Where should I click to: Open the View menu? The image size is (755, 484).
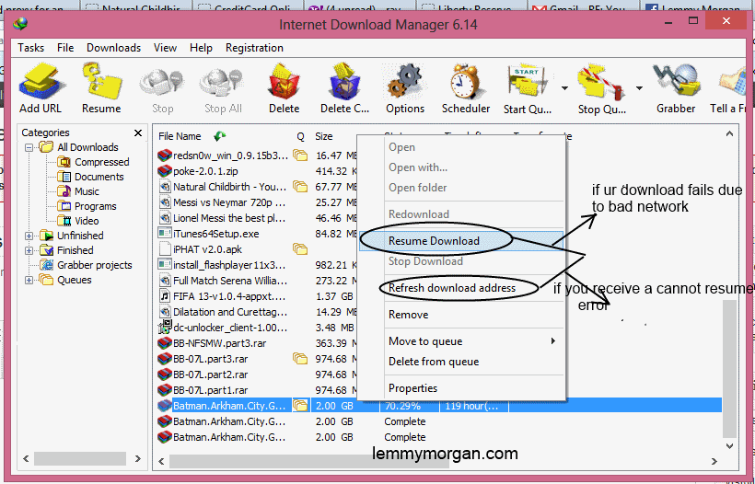(165, 48)
